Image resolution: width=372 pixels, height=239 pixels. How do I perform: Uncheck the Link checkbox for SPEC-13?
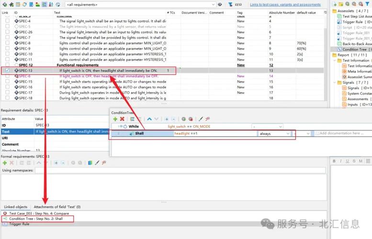7,70
